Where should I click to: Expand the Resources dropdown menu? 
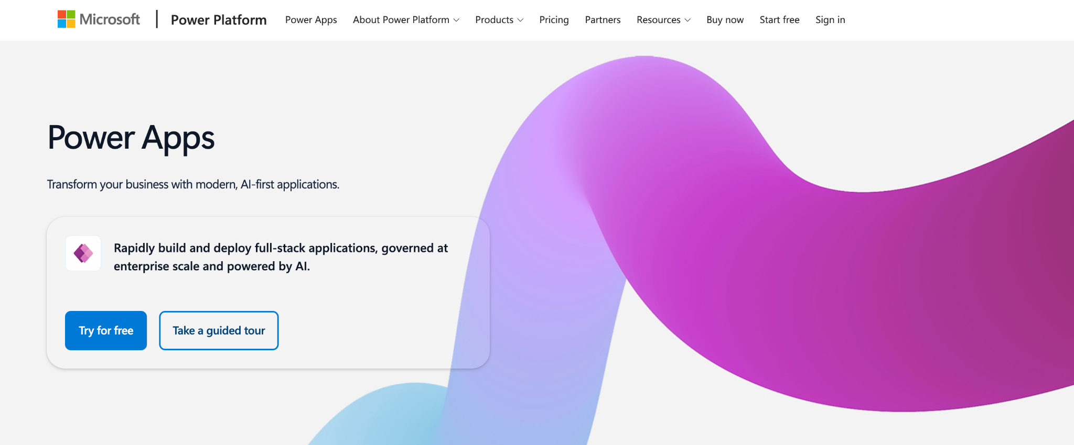[663, 20]
